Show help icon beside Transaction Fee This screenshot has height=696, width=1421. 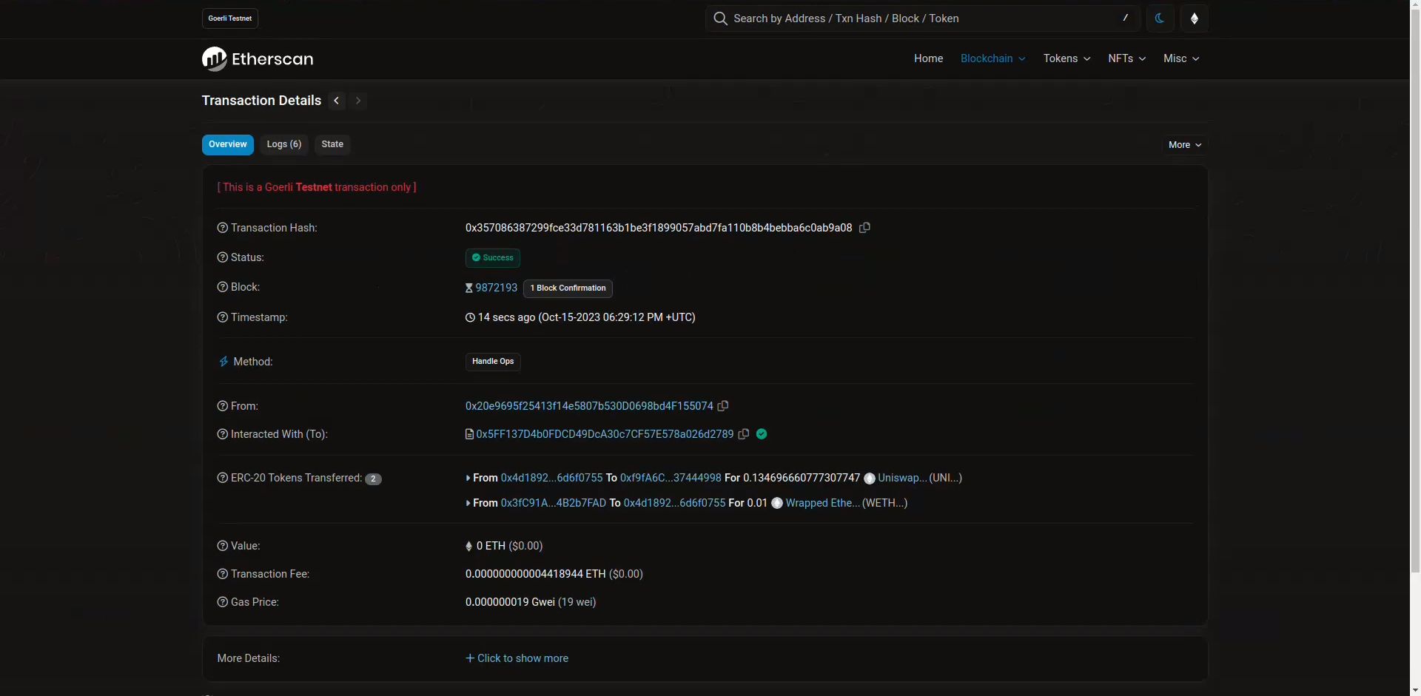point(222,574)
